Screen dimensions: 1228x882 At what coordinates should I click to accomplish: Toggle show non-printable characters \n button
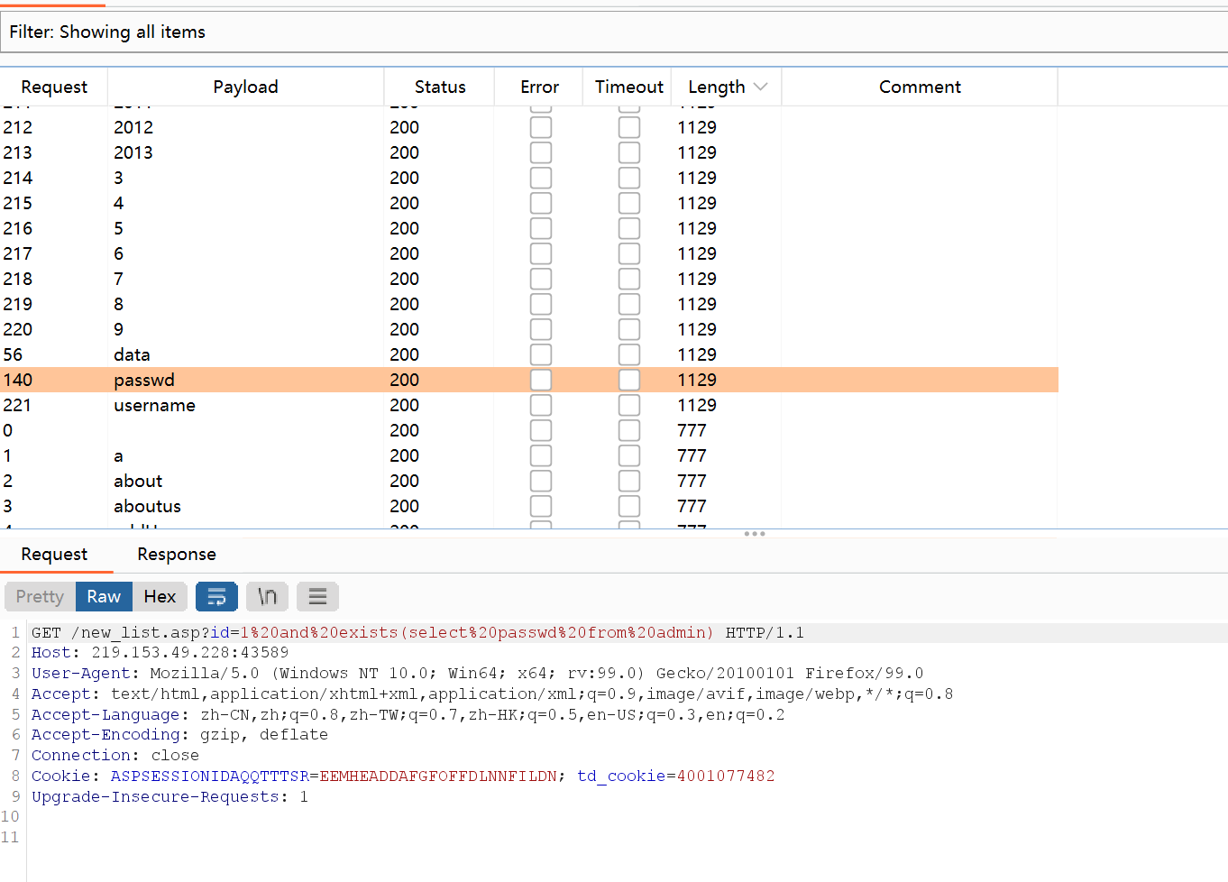(267, 596)
